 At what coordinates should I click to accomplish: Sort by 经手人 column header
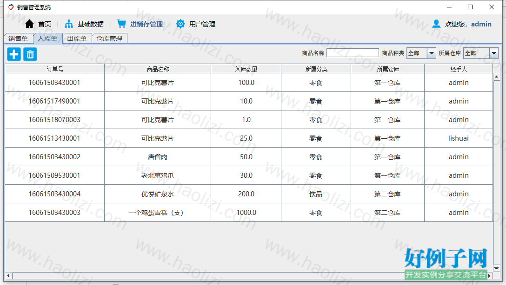(459, 69)
